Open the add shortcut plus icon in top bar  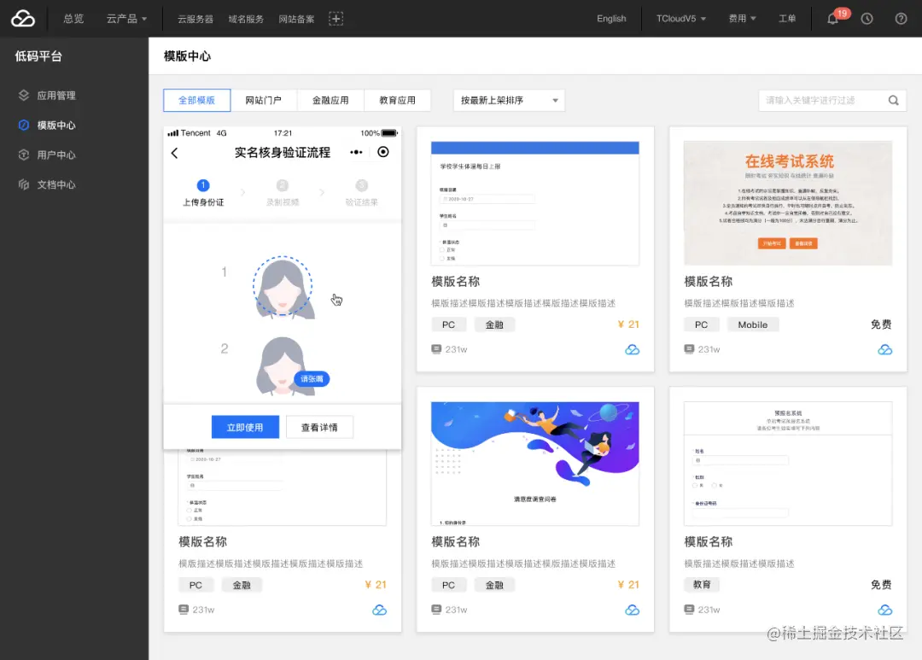(336, 18)
